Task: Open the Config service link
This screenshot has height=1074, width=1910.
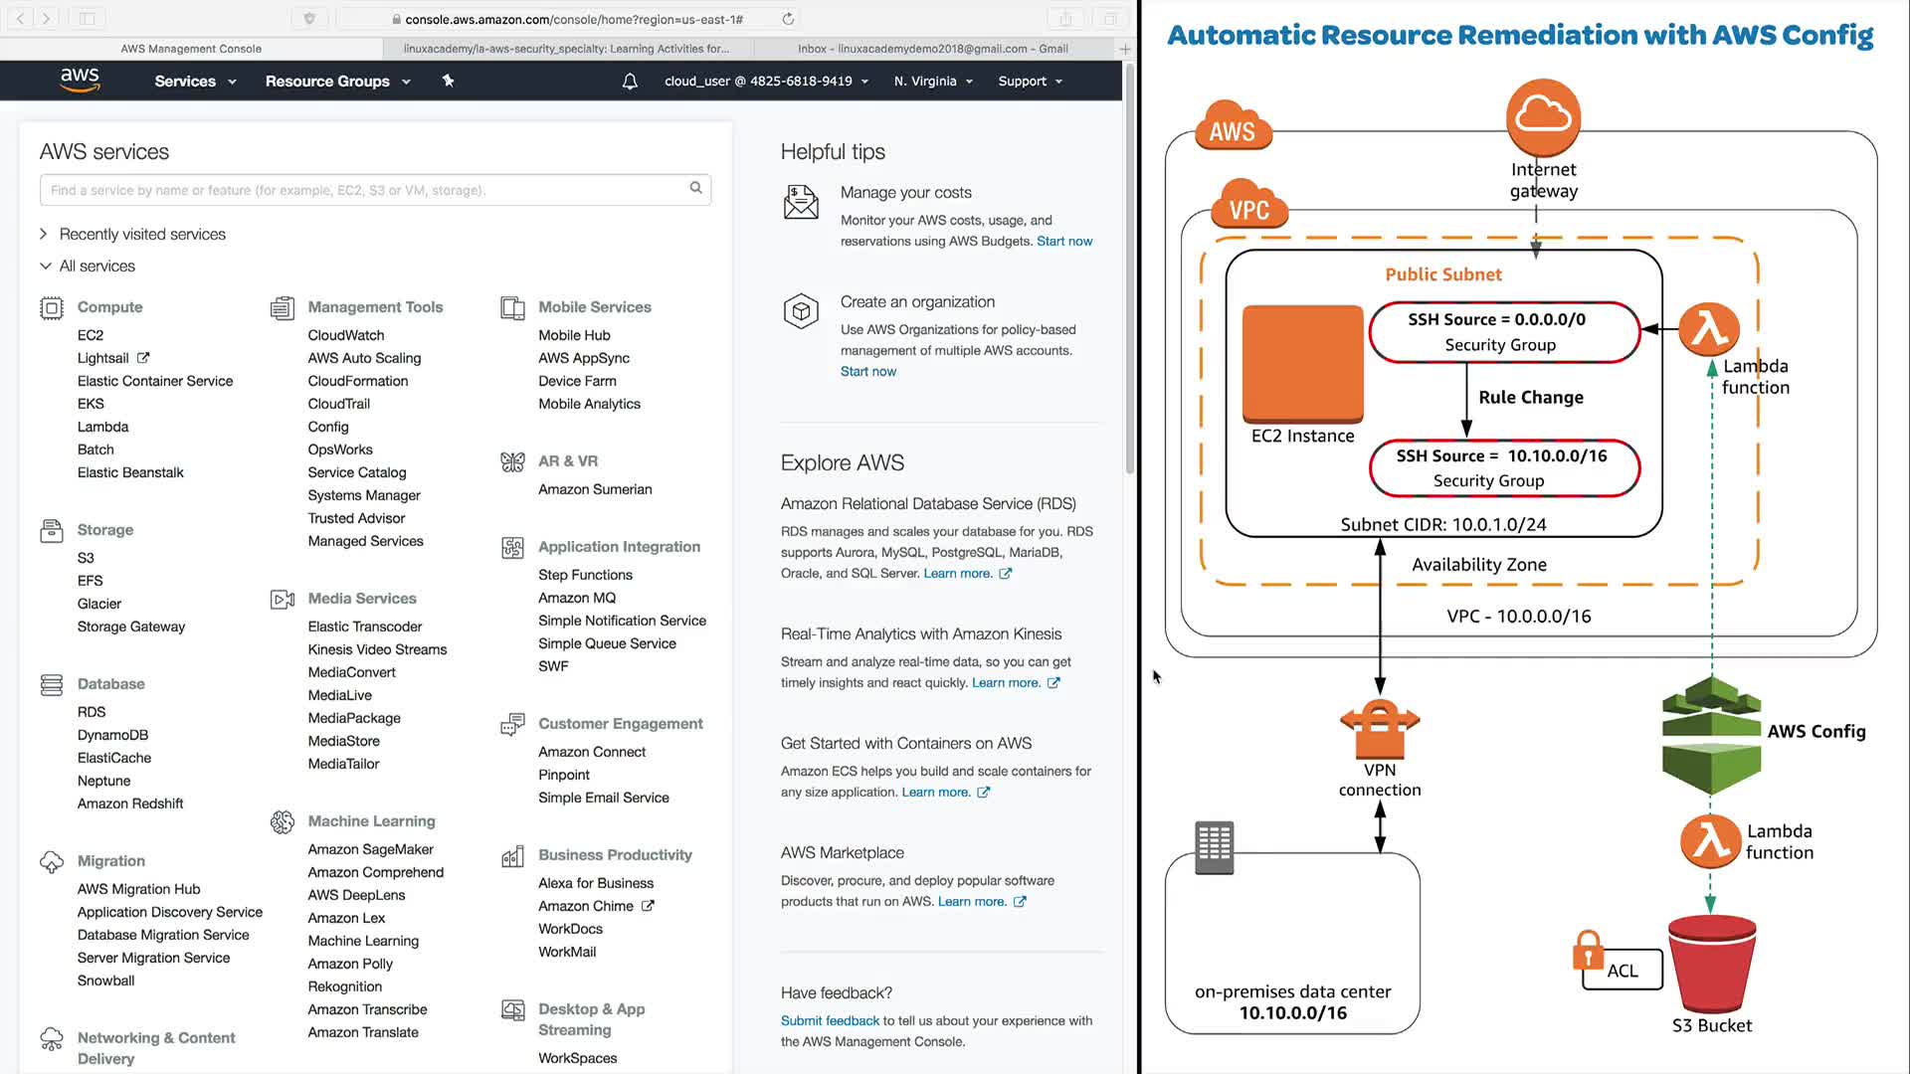Action: 327,427
